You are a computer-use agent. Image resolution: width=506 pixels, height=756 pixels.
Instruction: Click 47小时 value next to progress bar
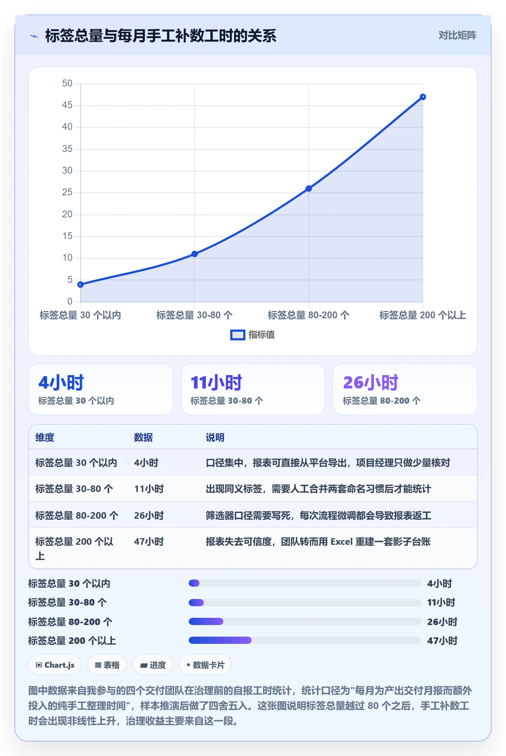tap(442, 641)
